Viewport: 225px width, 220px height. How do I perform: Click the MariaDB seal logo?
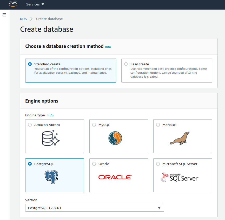click(x=180, y=138)
